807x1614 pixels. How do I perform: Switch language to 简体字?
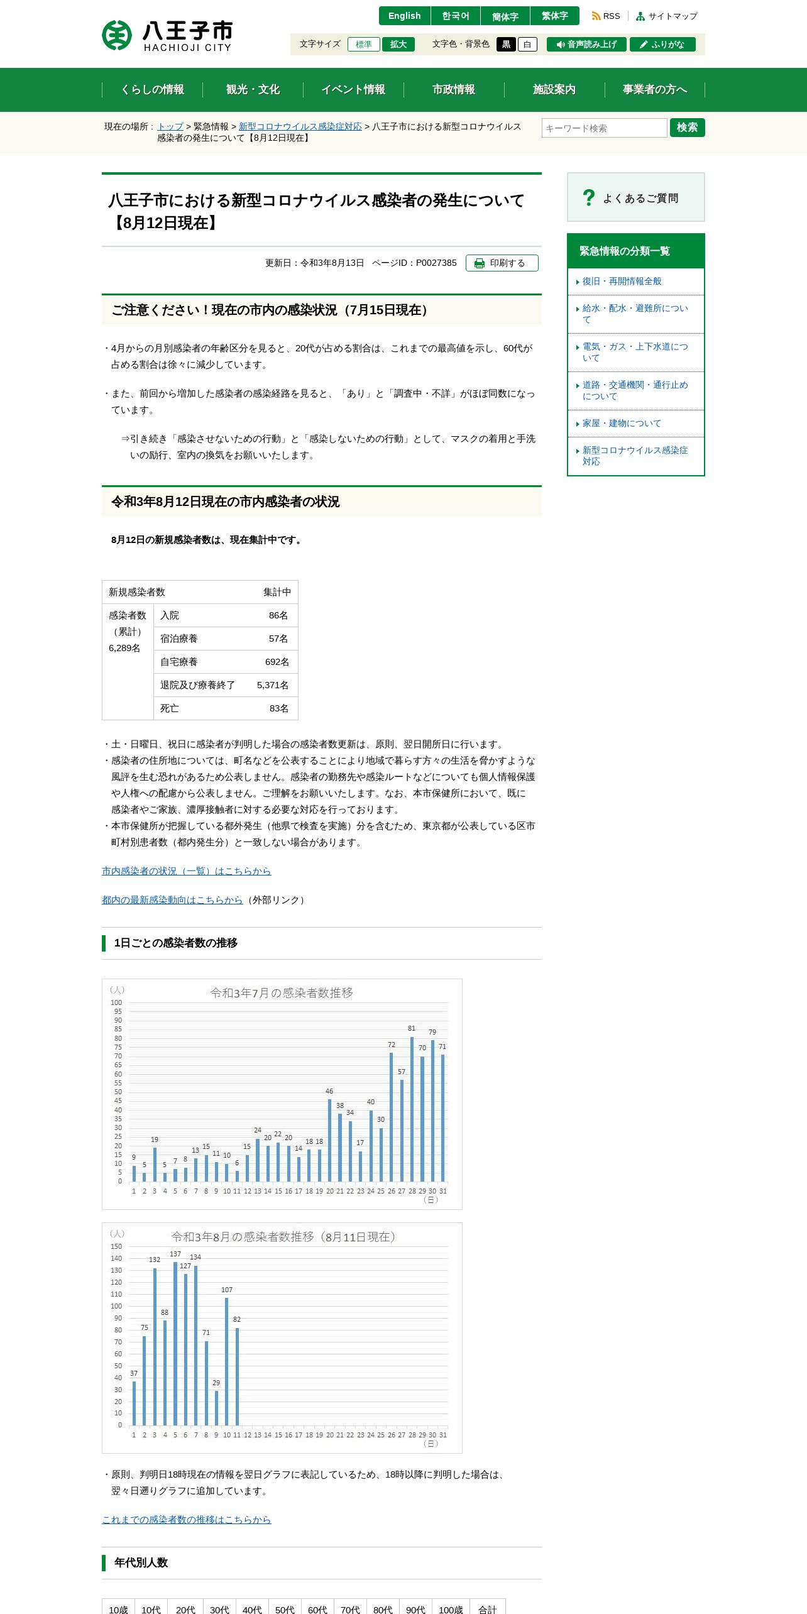(x=505, y=16)
